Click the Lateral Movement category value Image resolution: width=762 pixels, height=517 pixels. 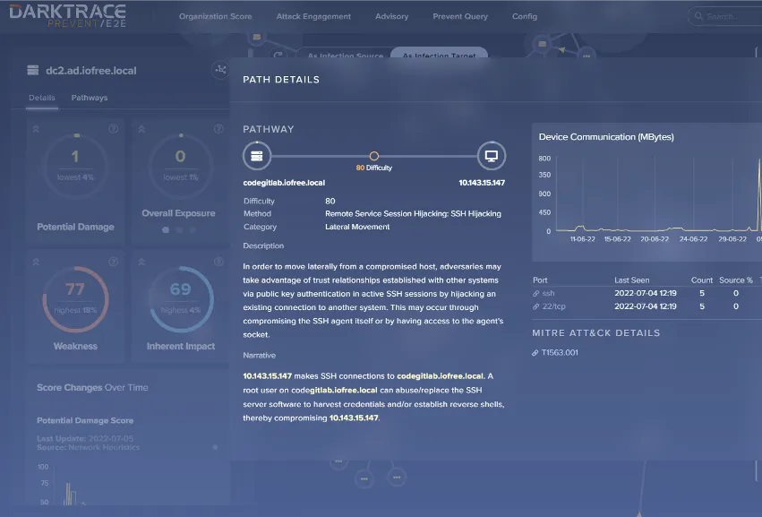(x=357, y=227)
